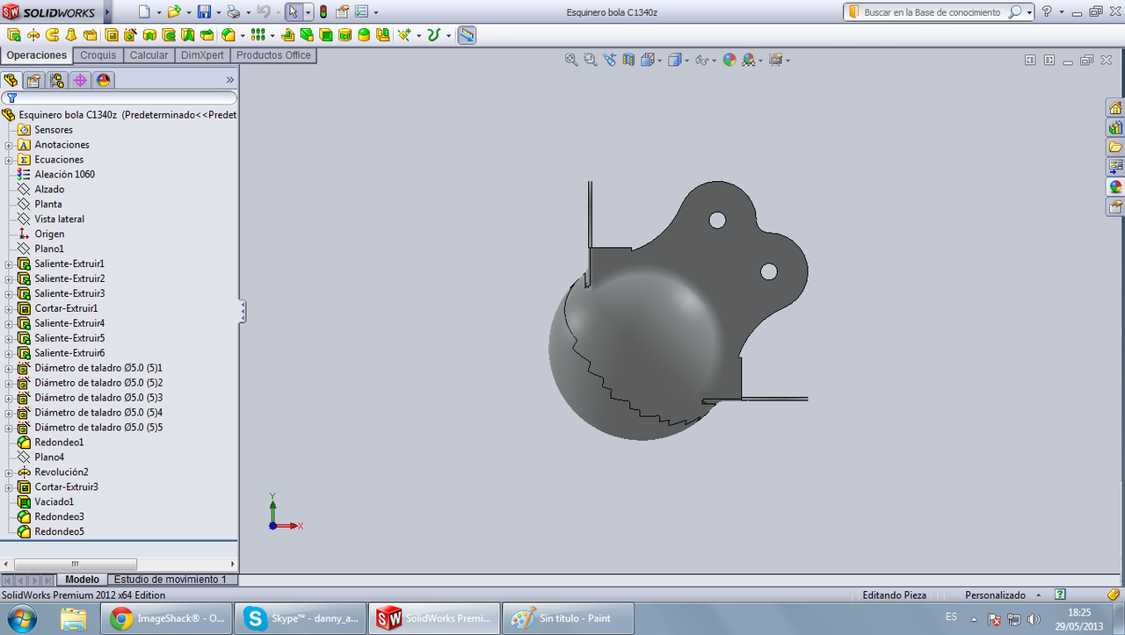
Task: Open Custom Properties task pane icon
Action: 1115,206
